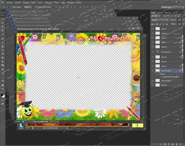This screenshot has height=146, width=185.
Task: Open the Grupo dropdown in options bar
Action: tap(28, 7)
